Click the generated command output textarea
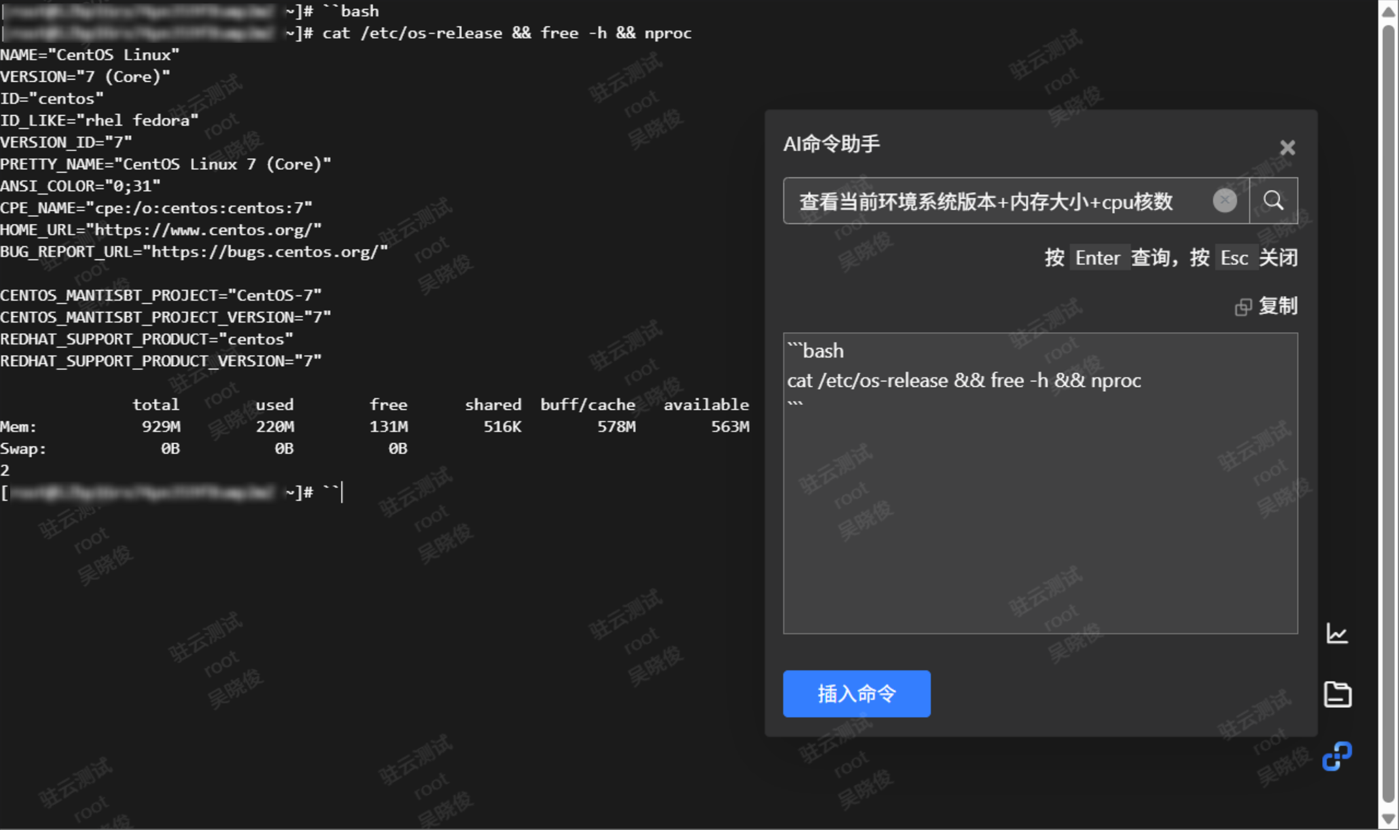The height and width of the screenshot is (830, 1399). point(1040,483)
